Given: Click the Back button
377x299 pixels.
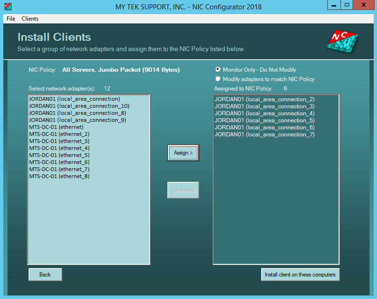Looking at the screenshot, I should pos(45,274).
